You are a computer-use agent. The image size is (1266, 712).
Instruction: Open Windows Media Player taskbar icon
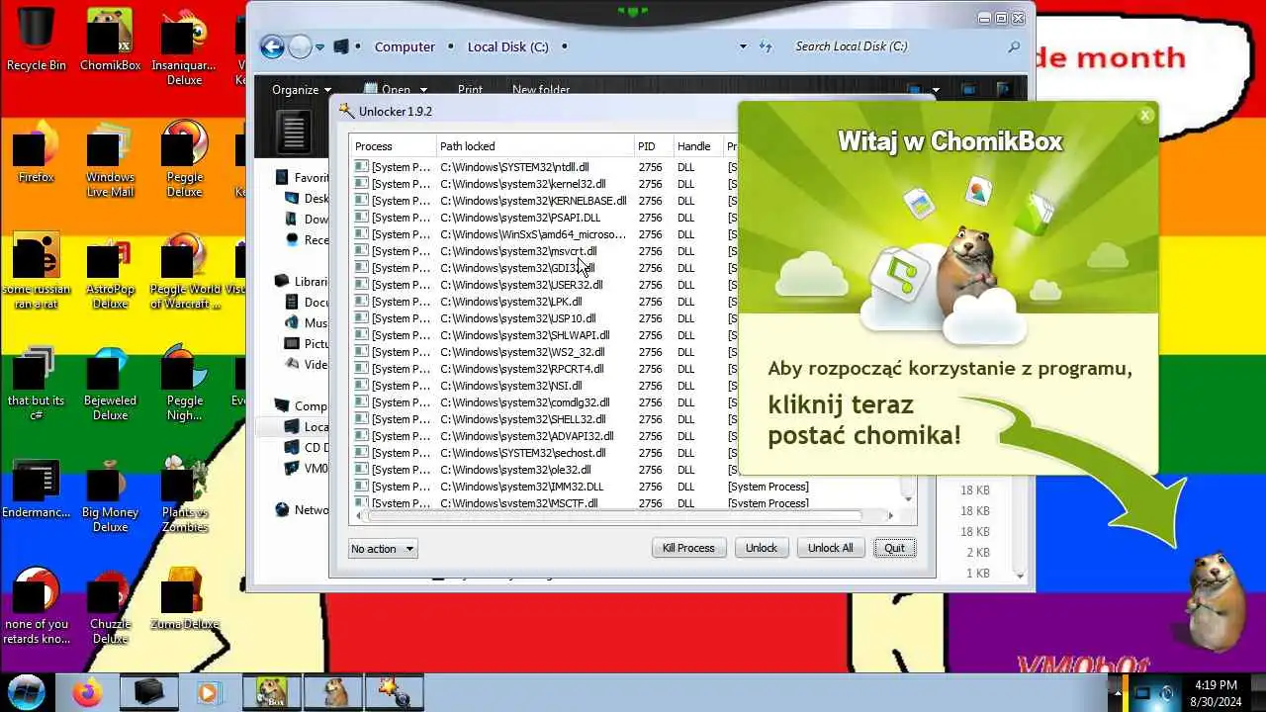pos(208,693)
